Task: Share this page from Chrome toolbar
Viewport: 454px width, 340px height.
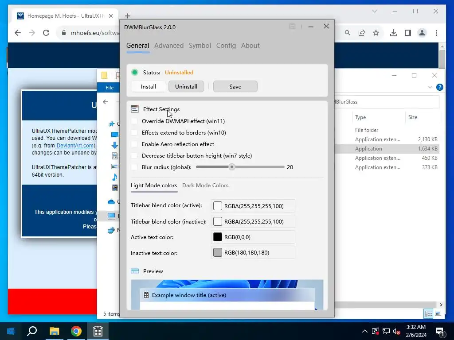Action: point(362,33)
